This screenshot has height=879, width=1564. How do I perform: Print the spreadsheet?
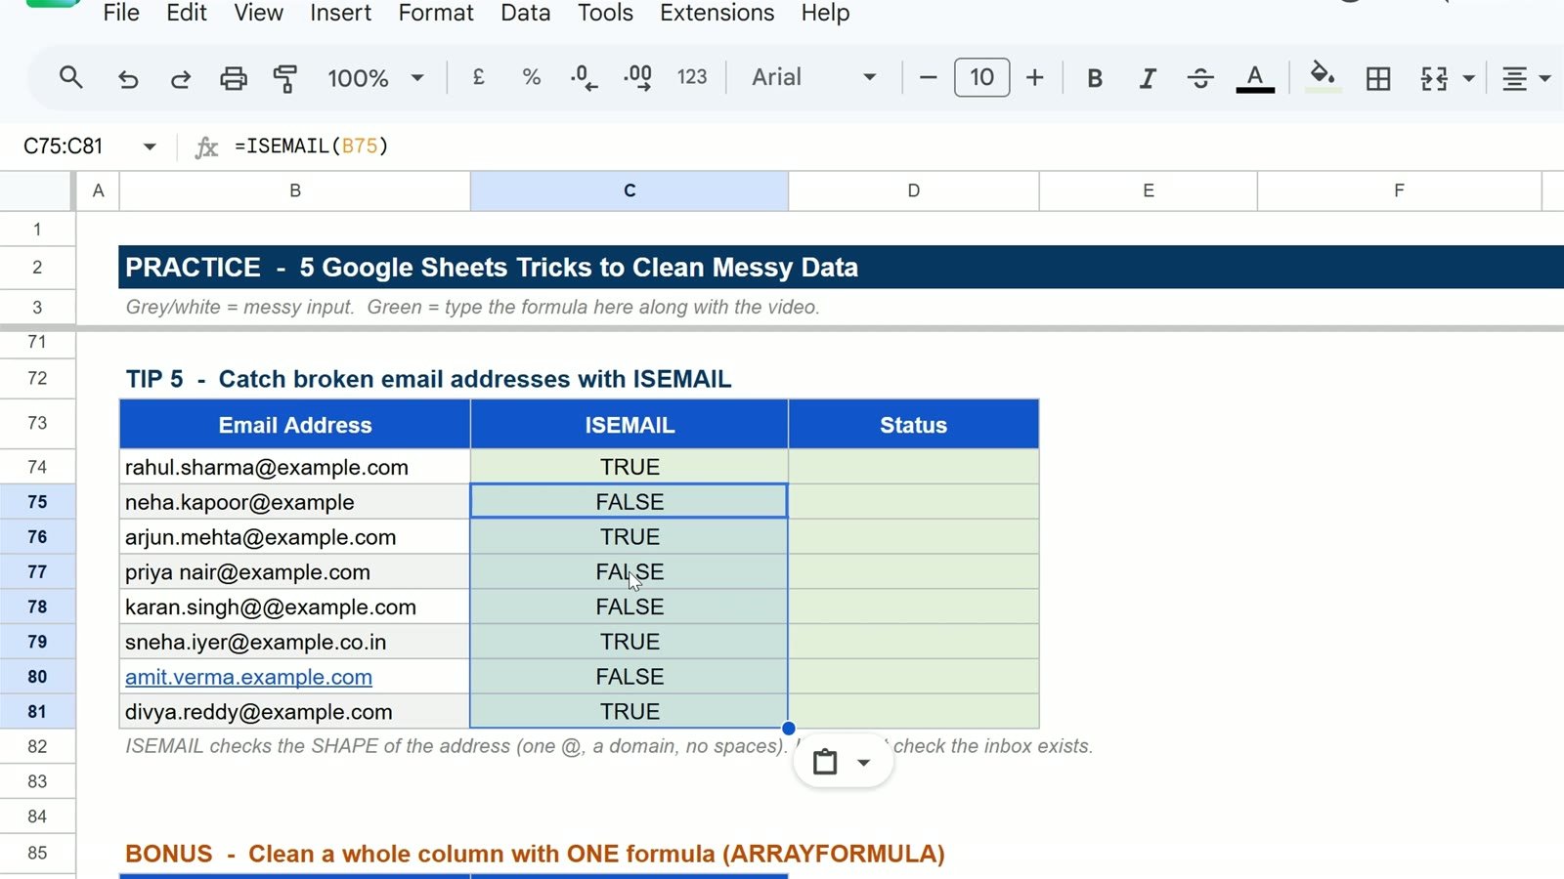234,78
